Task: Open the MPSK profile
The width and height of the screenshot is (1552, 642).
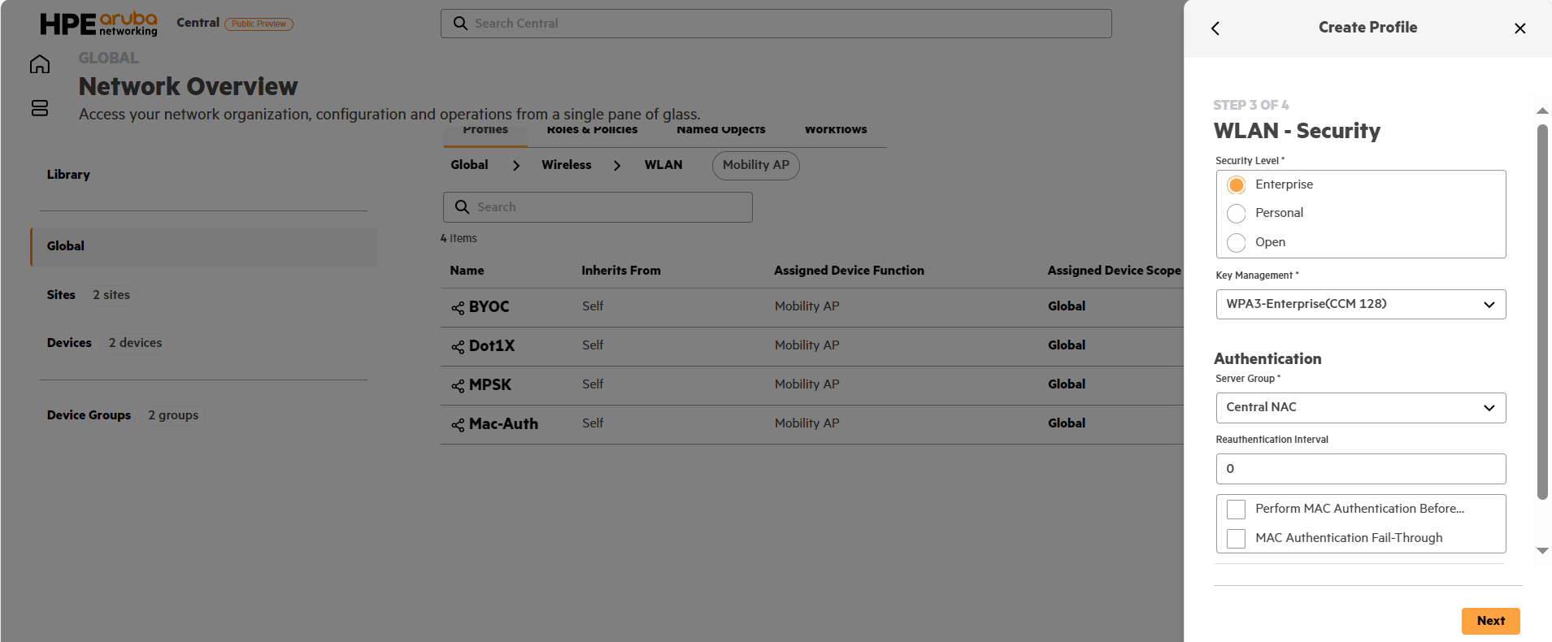Action: pyautogui.click(x=490, y=385)
